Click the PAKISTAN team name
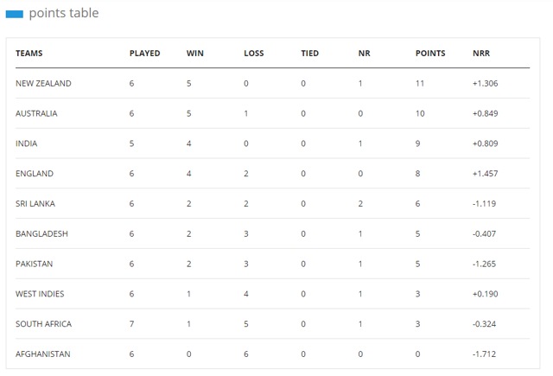 35,264
